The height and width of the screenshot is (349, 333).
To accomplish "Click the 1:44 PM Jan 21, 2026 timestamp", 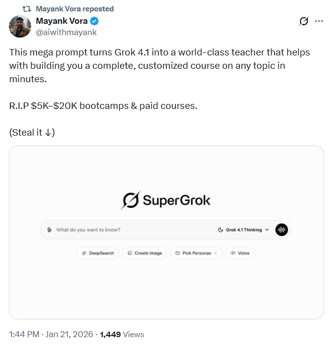I will (51, 334).
